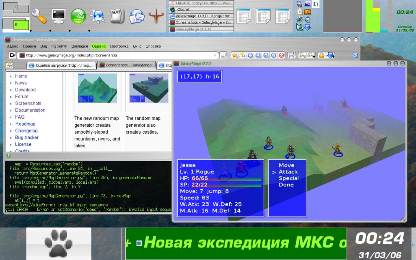This screenshot has width=416, height=260.
Task: Click the speaker volume tray icon
Action: click(x=308, y=19)
